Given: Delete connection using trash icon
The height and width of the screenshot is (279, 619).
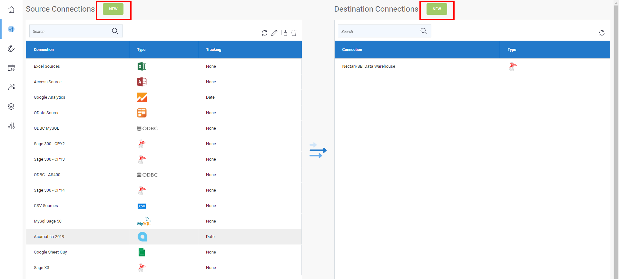Looking at the screenshot, I should pos(294,33).
